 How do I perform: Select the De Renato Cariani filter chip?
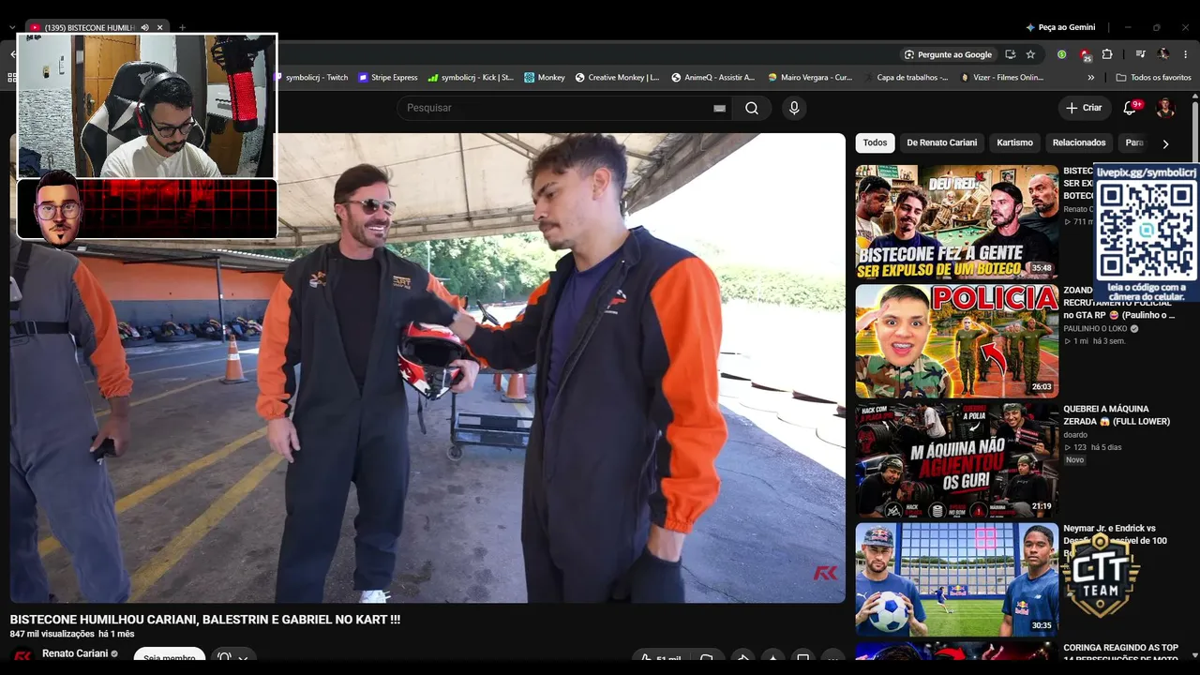coord(941,142)
